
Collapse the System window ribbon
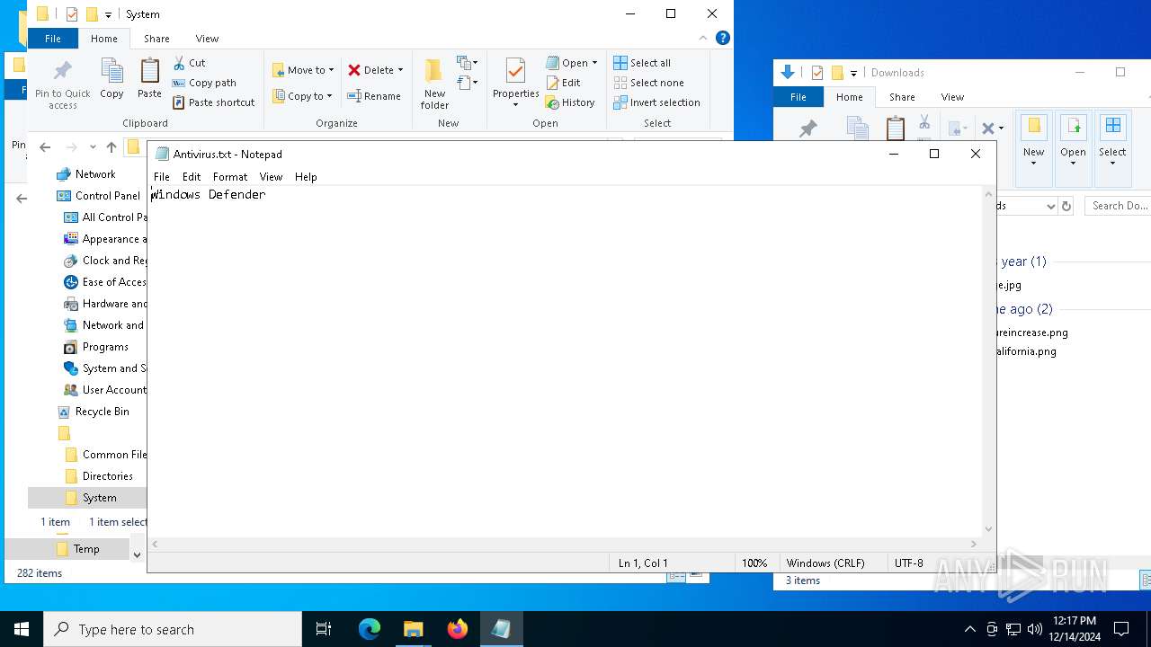pyautogui.click(x=703, y=38)
